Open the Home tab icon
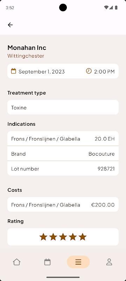 pos(16,262)
